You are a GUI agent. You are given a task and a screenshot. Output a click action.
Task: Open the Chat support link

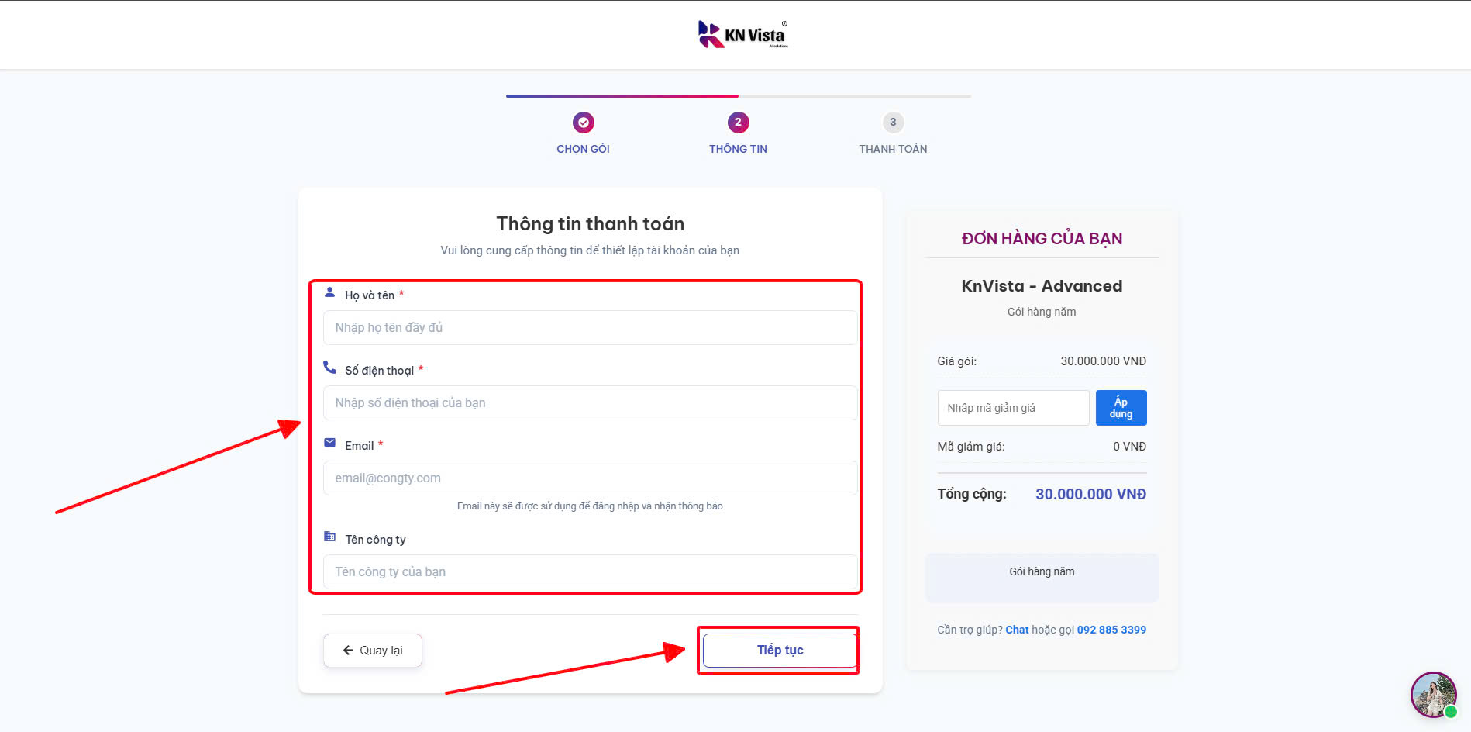1017,630
